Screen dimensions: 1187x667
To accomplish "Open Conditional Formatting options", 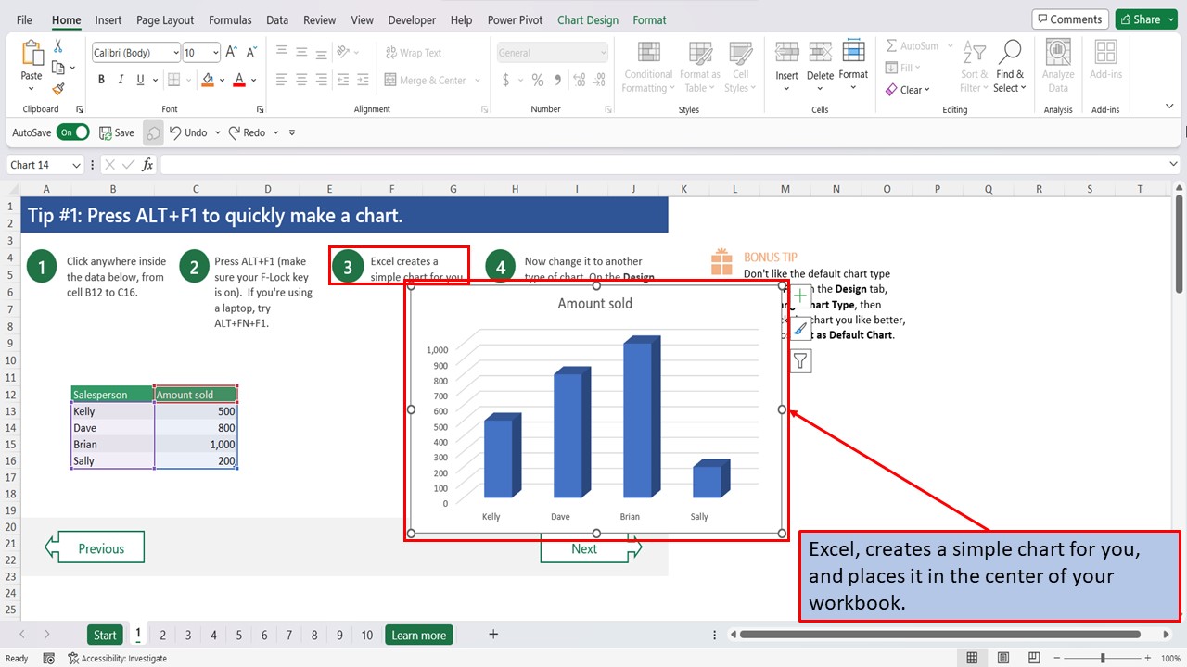I will tap(647, 65).
